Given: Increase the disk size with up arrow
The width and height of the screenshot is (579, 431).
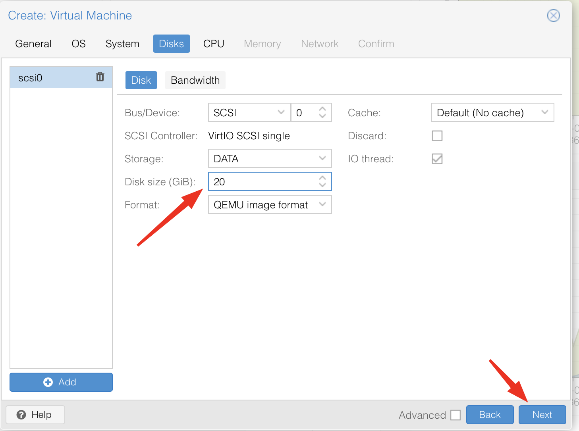Looking at the screenshot, I should pos(322,178).
